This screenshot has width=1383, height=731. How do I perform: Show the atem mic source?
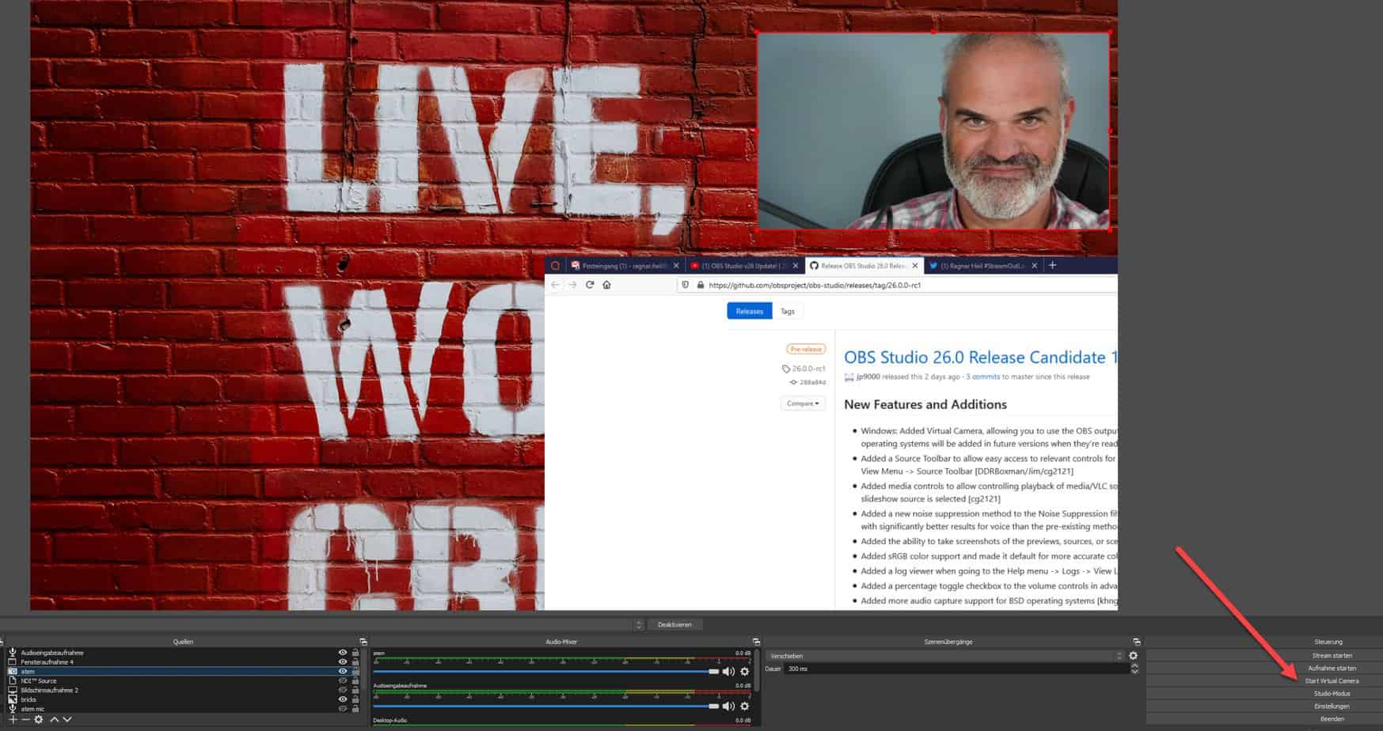click(343, 709)
